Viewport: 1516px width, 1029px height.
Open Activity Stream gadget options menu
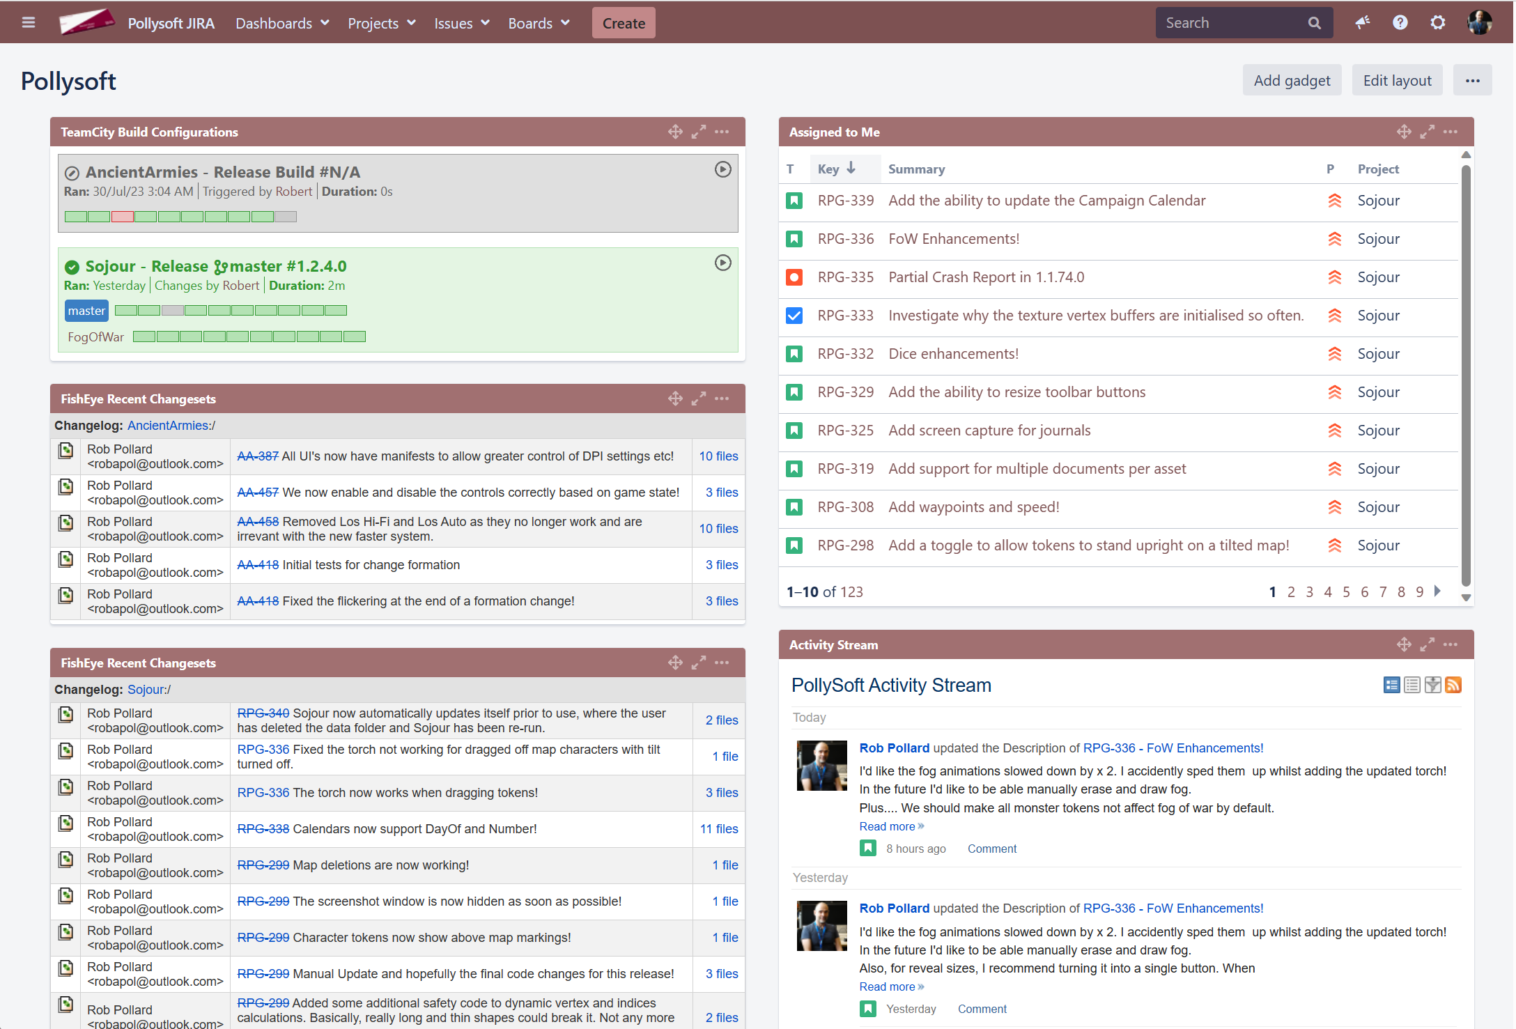(x=1451, y=644)
